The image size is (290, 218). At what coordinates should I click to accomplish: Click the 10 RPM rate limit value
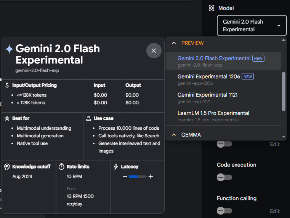pos(74,177)
